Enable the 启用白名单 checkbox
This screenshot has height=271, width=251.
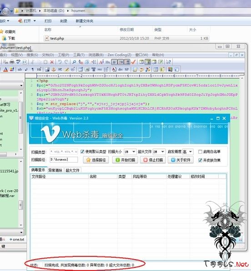pyautogui.click(x=200, y=151)
